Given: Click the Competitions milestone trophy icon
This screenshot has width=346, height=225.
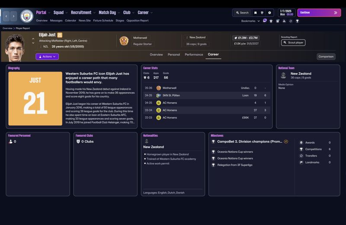Looking at the screenshot, I should tap(301, 149).
